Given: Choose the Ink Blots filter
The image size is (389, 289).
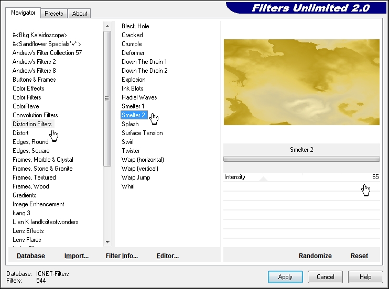Looking at the screenshot, I should [x=133, y=88].
